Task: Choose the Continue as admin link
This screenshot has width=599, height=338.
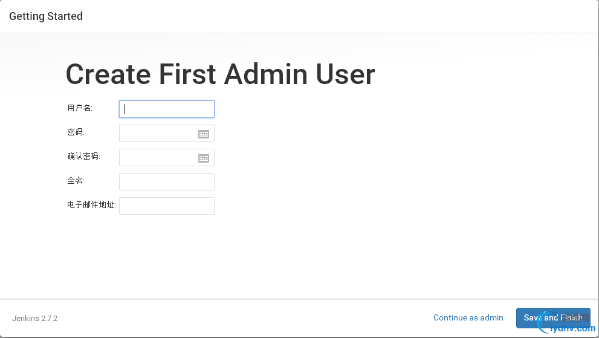Action: click(468, 317)
